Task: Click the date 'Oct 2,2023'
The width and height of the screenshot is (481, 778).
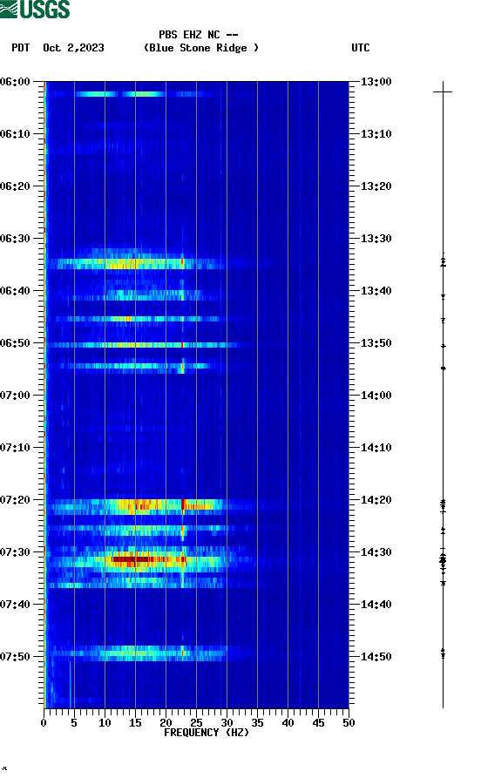Action: [73, 48]
